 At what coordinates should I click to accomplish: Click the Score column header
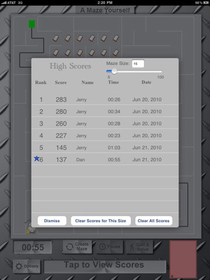61,82
